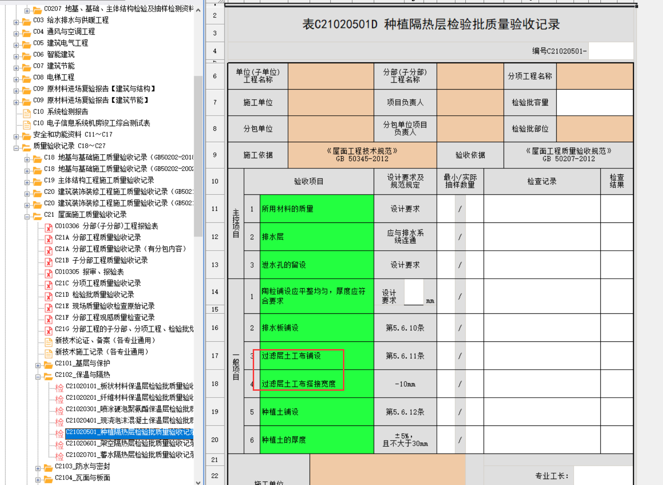Click the tree panel scroll-up arrow
Viewport: 663px width, 485px height.
(x=198, y=11)
